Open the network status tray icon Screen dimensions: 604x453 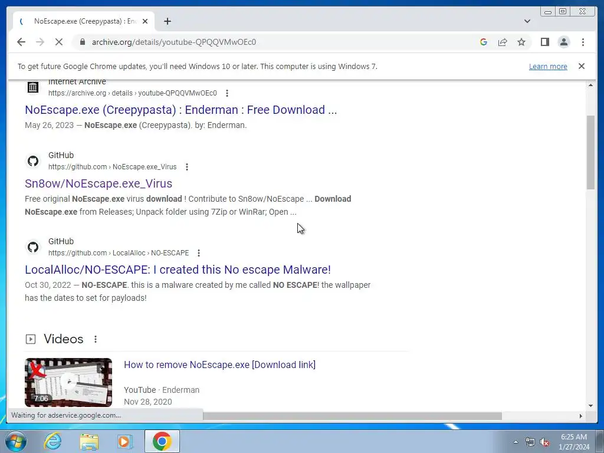click(x=530, y=442)
